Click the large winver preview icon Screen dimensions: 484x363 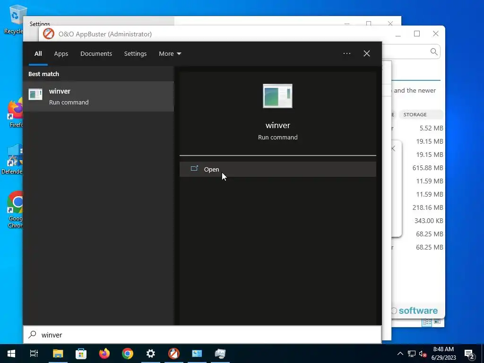pyautogui.click(x=277, y=96)
